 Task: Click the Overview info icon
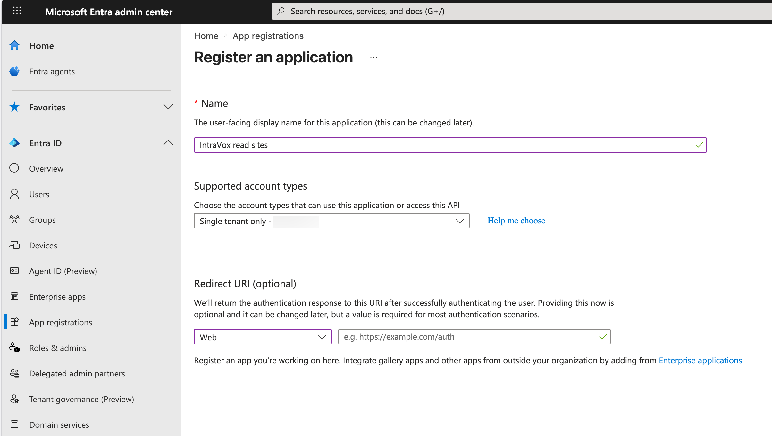click(x=14, y=168)
